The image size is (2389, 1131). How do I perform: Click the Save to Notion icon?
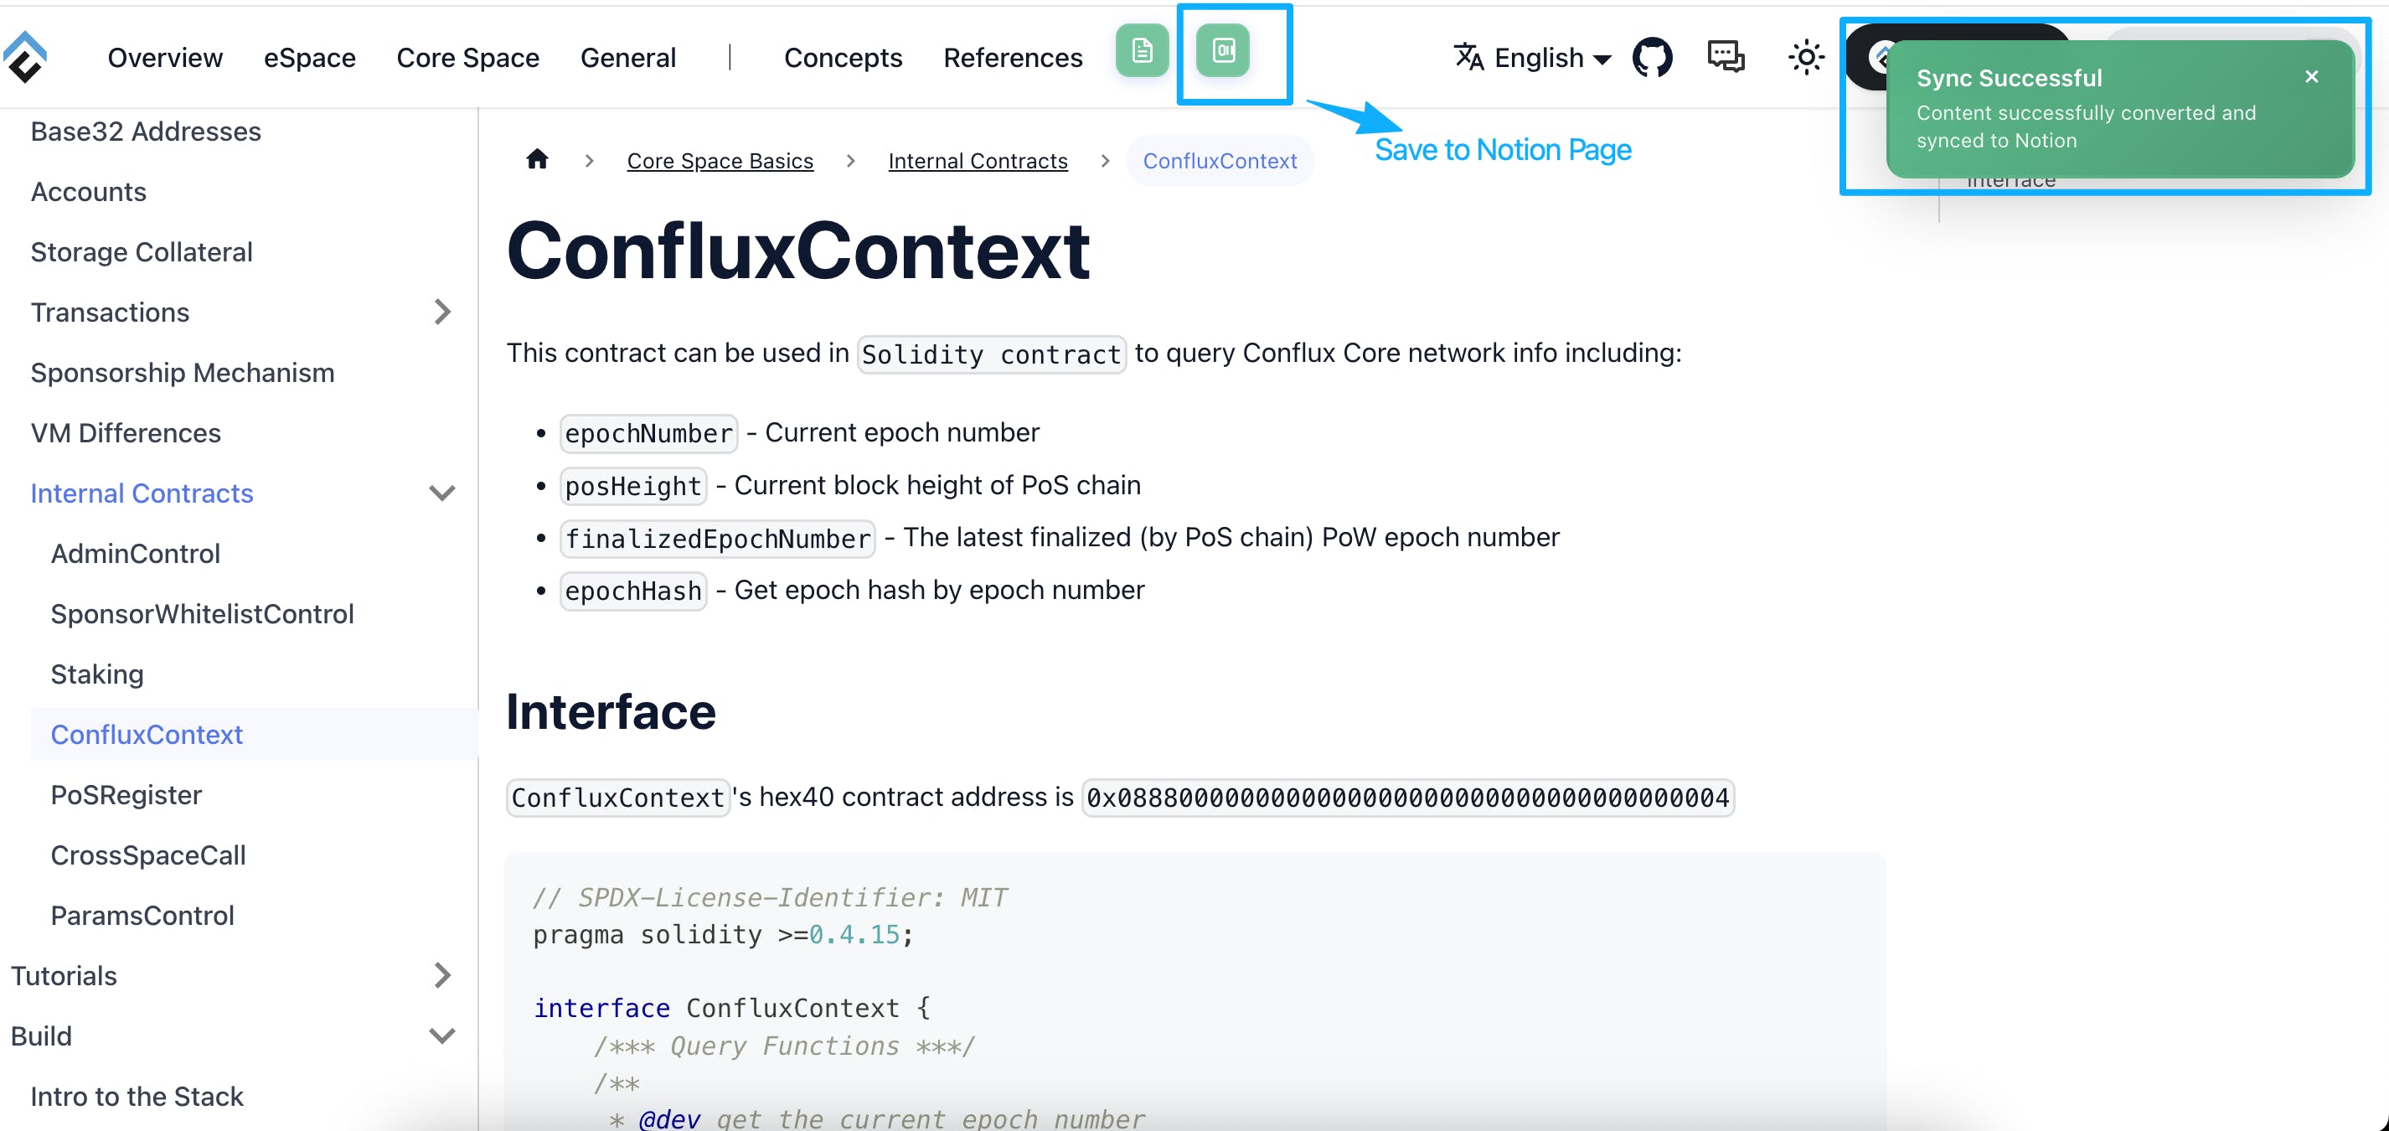(1222, 50)
